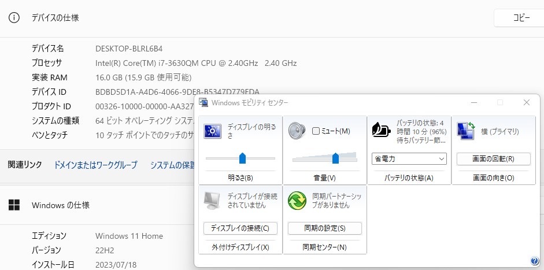Screen dimensions: 544x270
Task: Open help via blue question mark icon
Action: click(534, 261)
